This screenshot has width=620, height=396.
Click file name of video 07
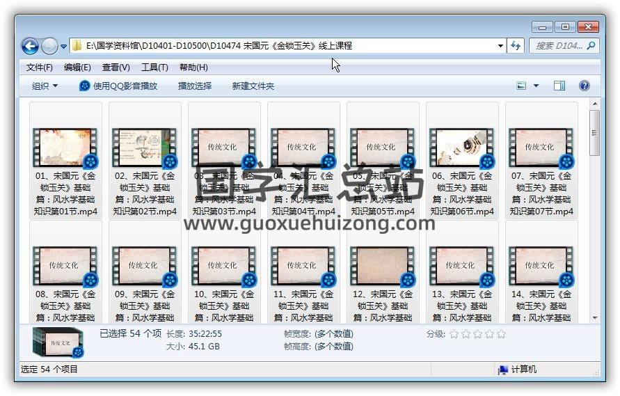click(541, 193)
